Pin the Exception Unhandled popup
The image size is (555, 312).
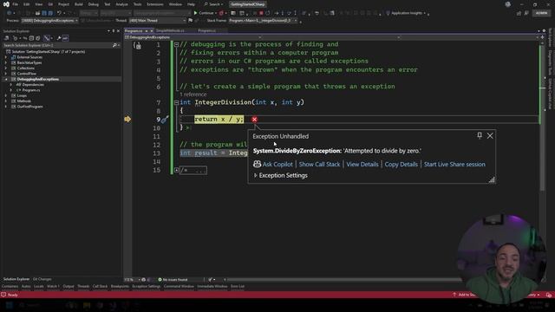(x=480, y=135)
